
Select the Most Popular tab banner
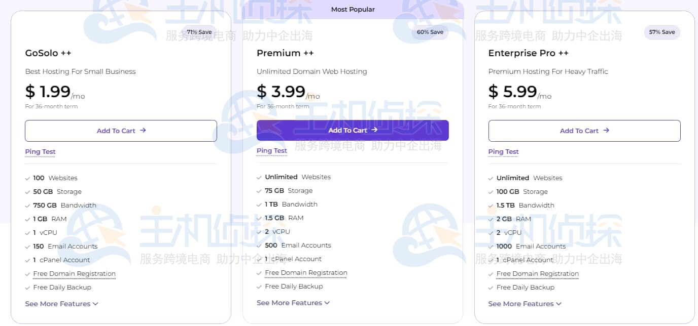coord(353,9)
